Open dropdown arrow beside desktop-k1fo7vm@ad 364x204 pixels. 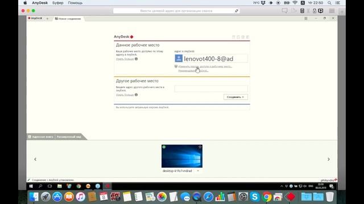pos(198,171)
